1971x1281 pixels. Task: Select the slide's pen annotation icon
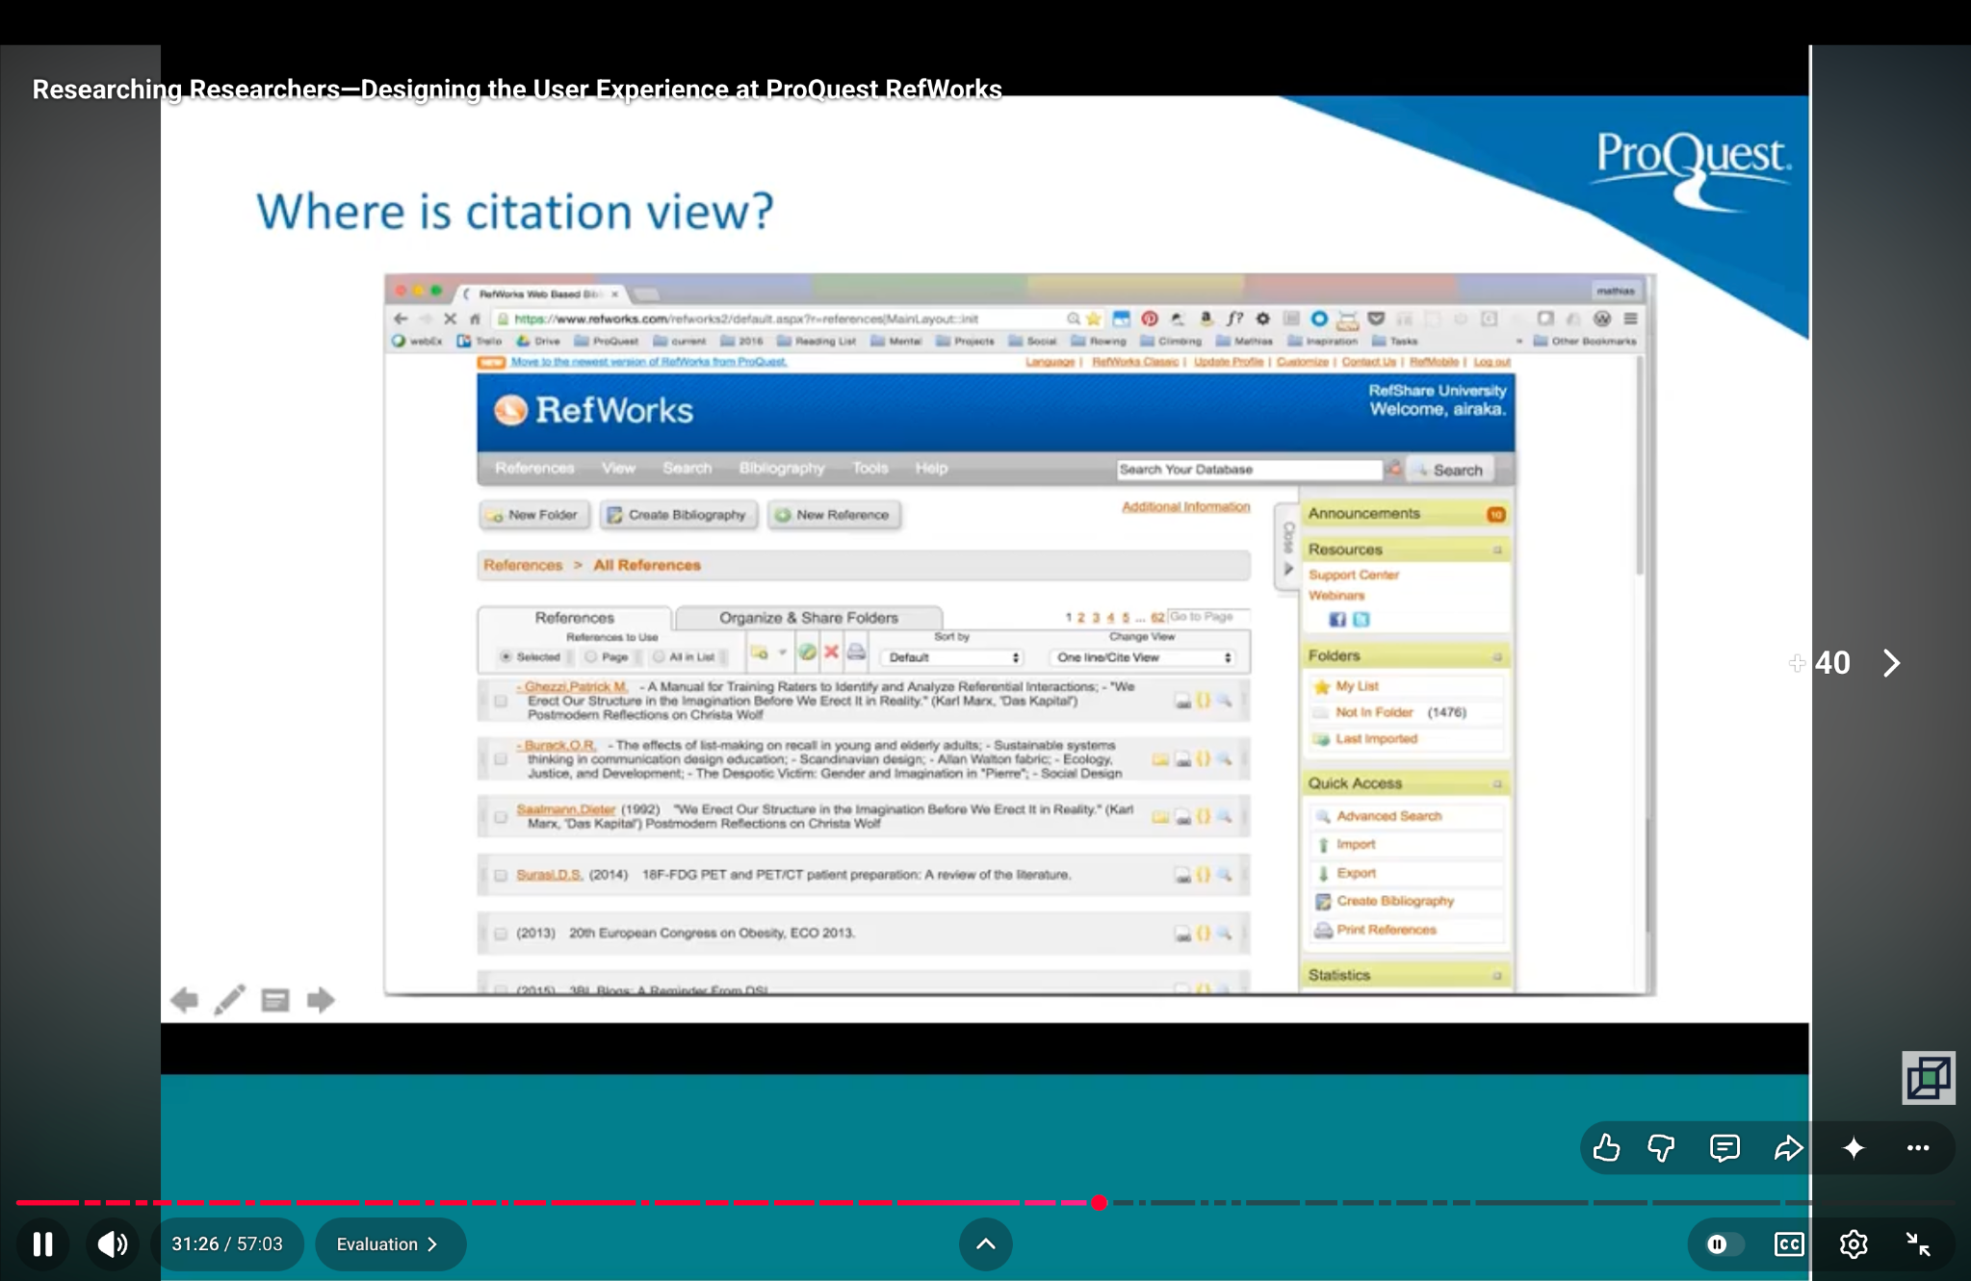tap(229, 1000)
